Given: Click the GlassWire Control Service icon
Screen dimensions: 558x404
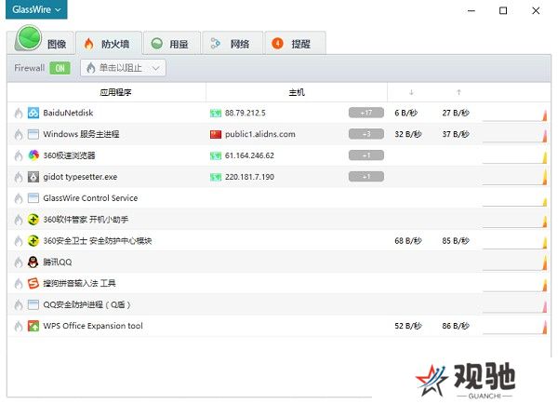Looking at the screenshot, I should [x=33, y=198].
